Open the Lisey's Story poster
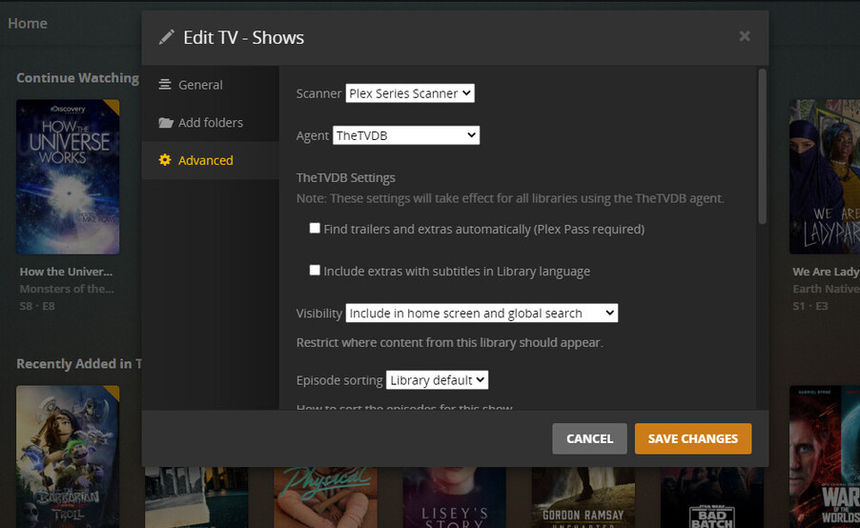 click(454, 498)
